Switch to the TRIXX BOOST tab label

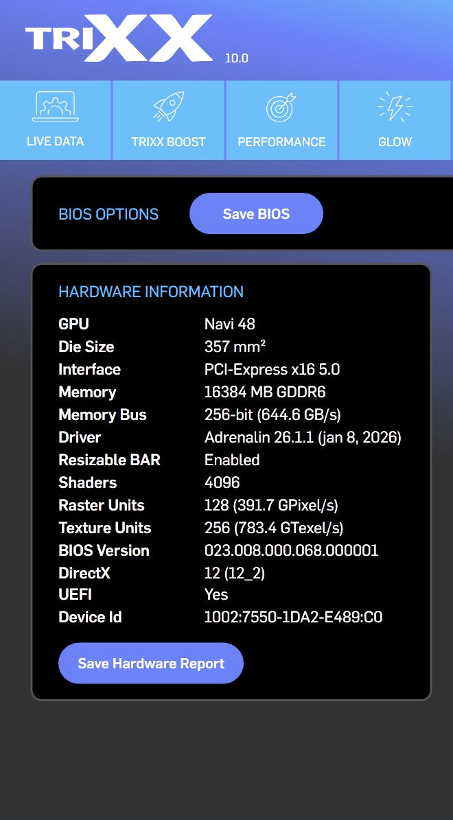coord(168,142)
